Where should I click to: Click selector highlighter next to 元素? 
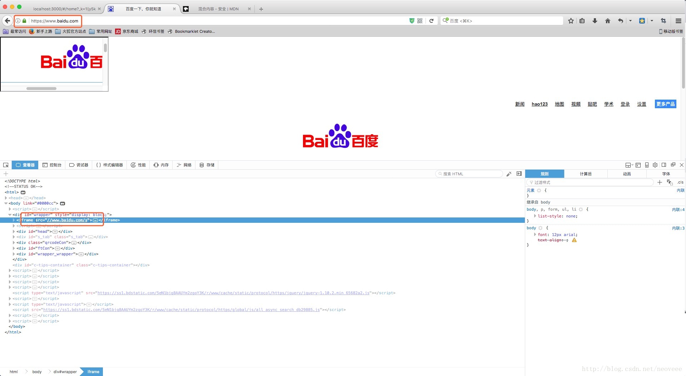tap(539, 191)
